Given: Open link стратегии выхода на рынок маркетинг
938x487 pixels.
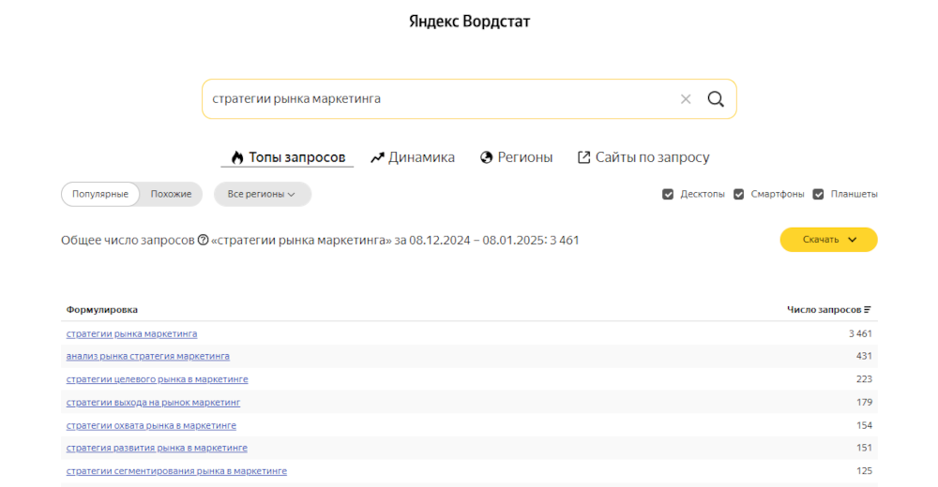Looking at the screenshot, I should click(153, 402).
